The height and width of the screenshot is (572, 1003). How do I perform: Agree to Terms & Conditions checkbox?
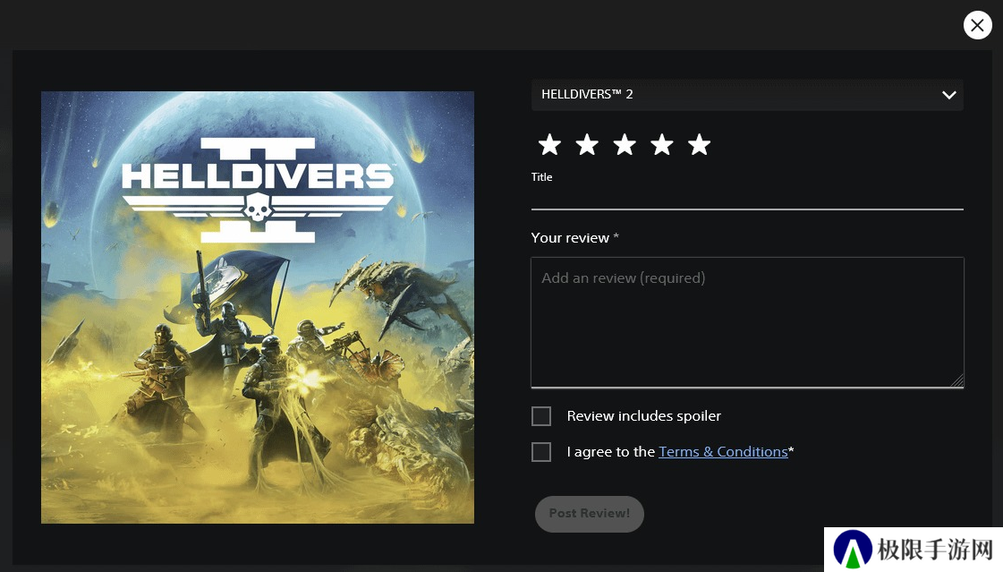pos(541,452)
